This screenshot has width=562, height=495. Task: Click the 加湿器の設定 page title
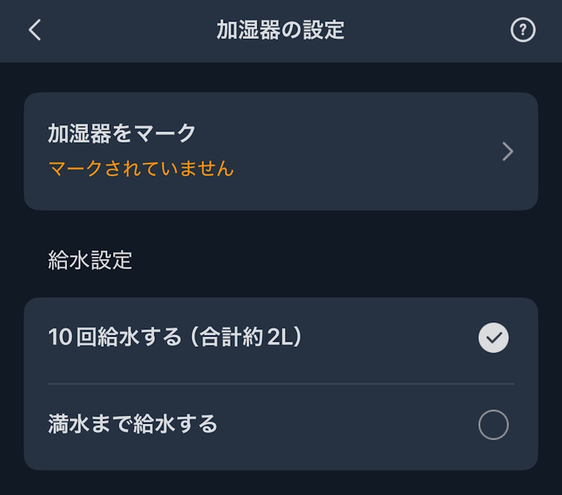coord(280,30)
